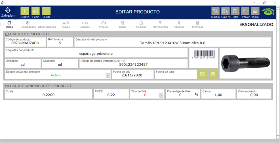
Task: Open the Movimientos tab
Action: [x=160, y=25]
